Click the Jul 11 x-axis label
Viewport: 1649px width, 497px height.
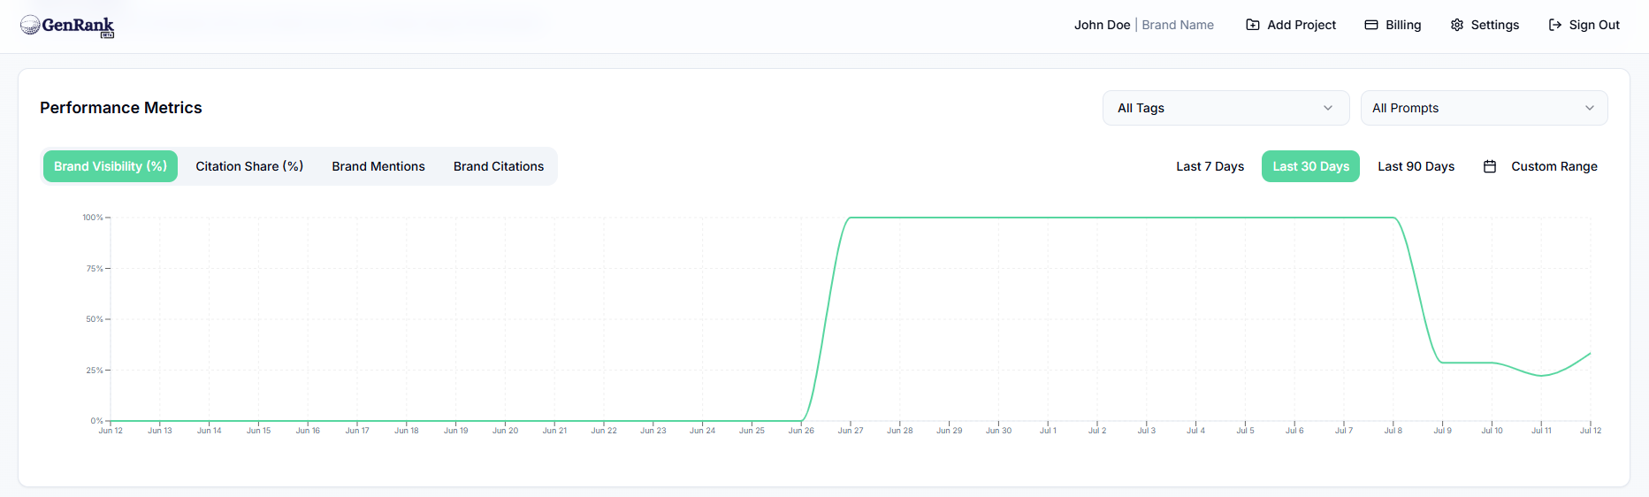click(x=1541, y=431)
